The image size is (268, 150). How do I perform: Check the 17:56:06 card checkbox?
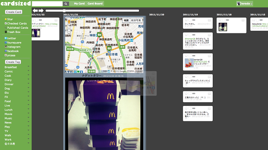(x=190, y=93)
